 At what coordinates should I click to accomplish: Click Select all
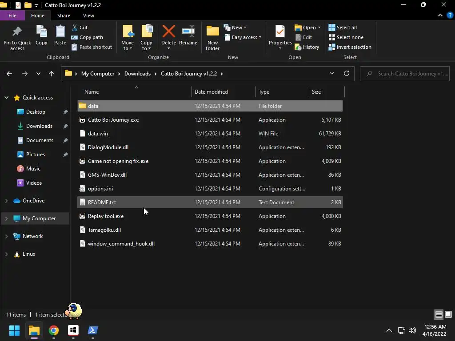(x=343, y=28)
